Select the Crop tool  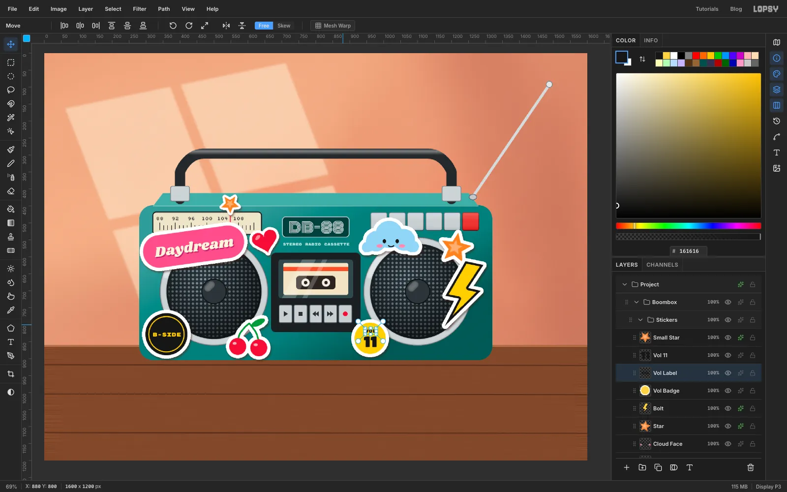(x=11, y=374)
